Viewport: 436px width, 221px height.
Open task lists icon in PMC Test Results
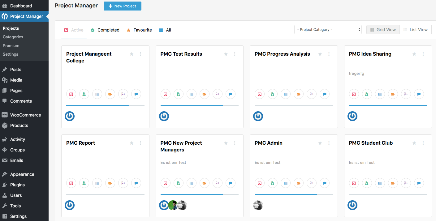(191, 94)
